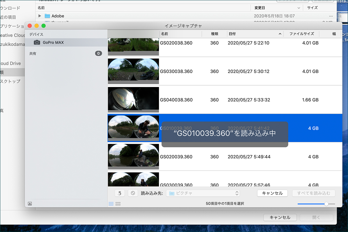Select GS030038.360 thumbnail
The height and width of the screenshot is (232, 348).
[x=133, y=70]
